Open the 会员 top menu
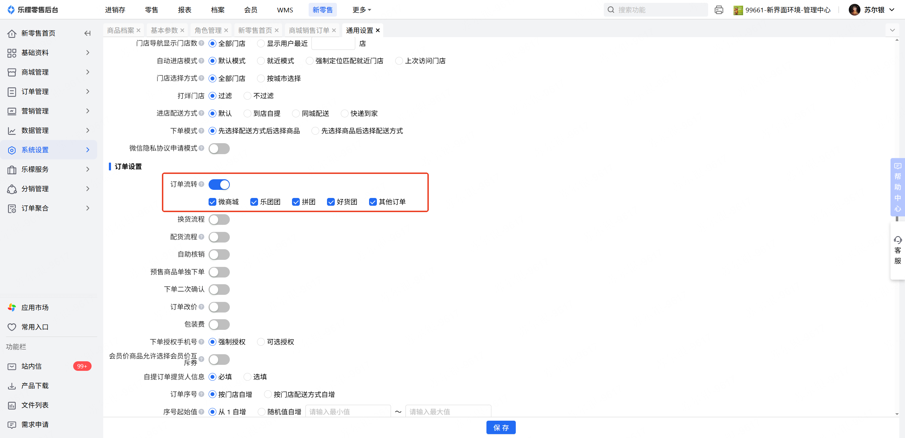Viewport: 905px width, 438px height. tap(251, 10)
